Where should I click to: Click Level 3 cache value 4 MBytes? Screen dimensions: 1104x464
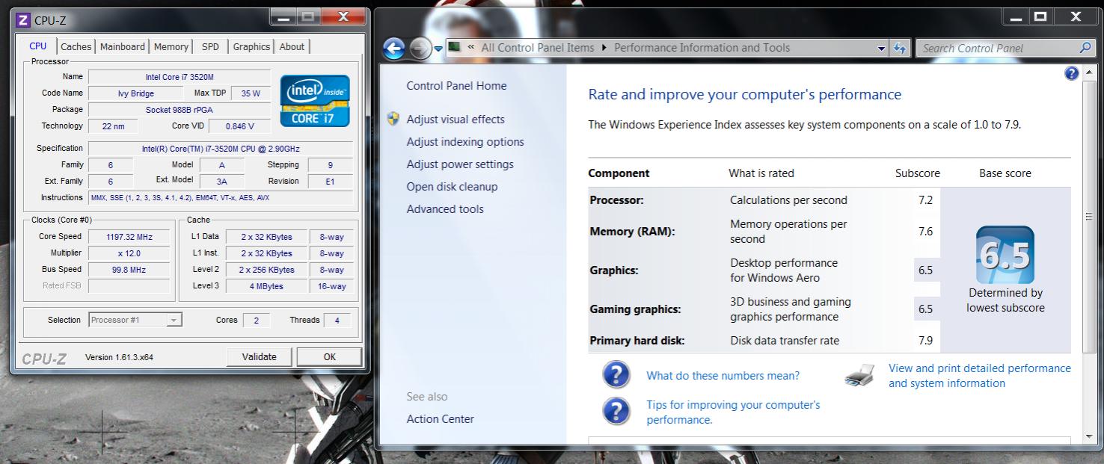(266, 285)
